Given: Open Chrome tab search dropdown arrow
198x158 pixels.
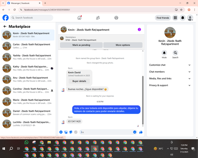Looking at the screenshot, I should [x=3, y=3].
